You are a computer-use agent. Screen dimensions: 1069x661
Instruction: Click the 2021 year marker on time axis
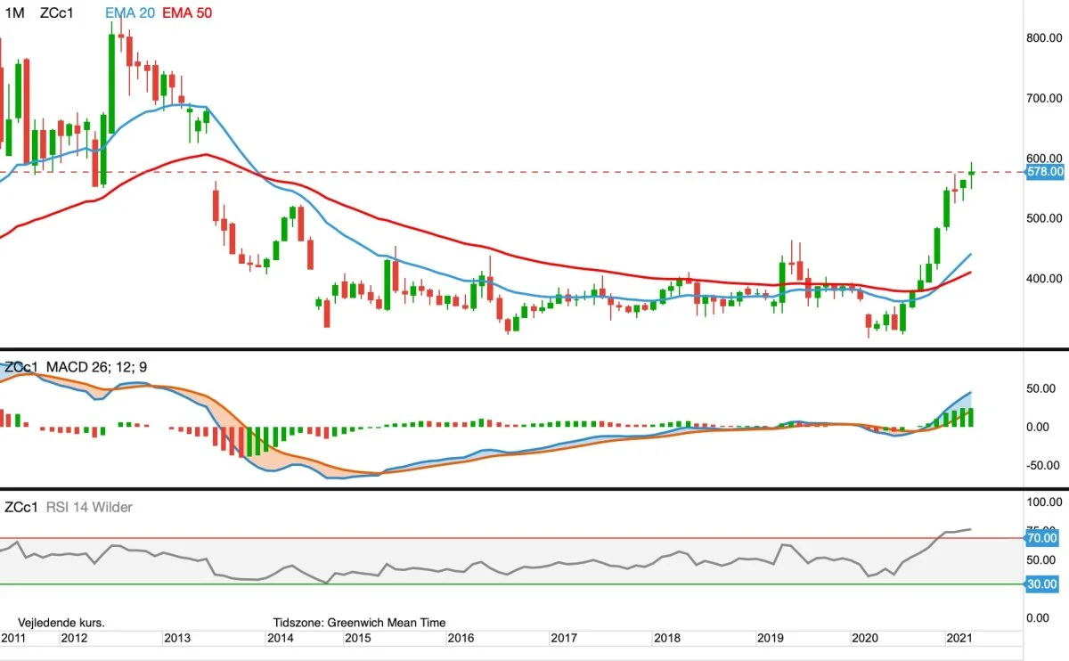pyautogui.click(x=959, y=638)
